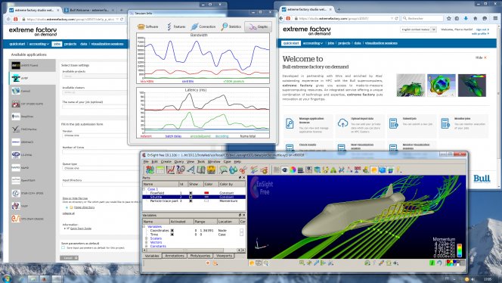Open the Query menu in EnSight
Screen dimensions: 502x283
(179, 162)
